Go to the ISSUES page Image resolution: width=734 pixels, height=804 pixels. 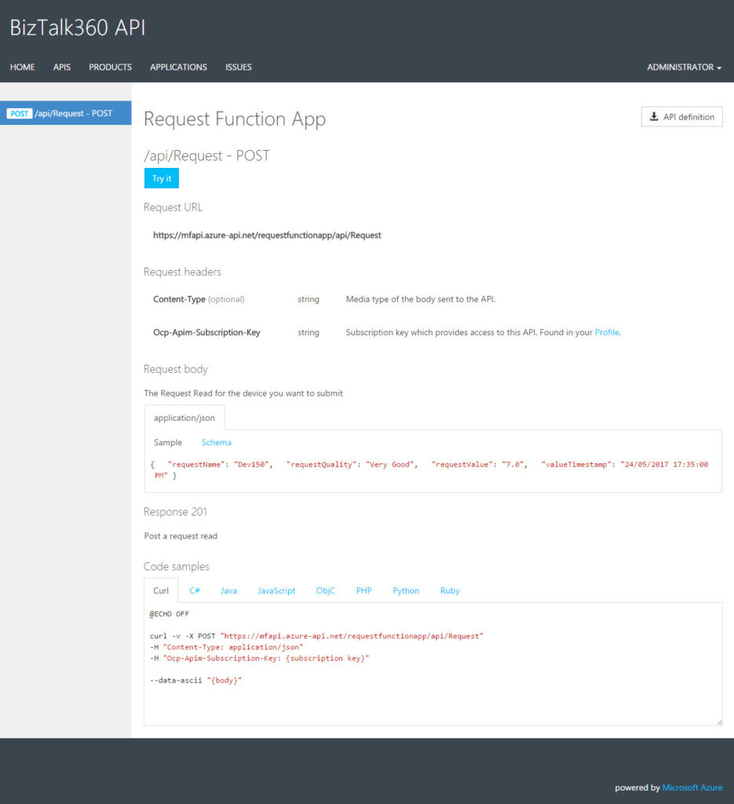pos(238,67)
